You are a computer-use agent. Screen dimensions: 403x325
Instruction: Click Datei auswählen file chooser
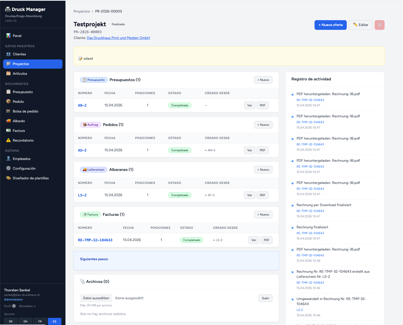point(96,298)
